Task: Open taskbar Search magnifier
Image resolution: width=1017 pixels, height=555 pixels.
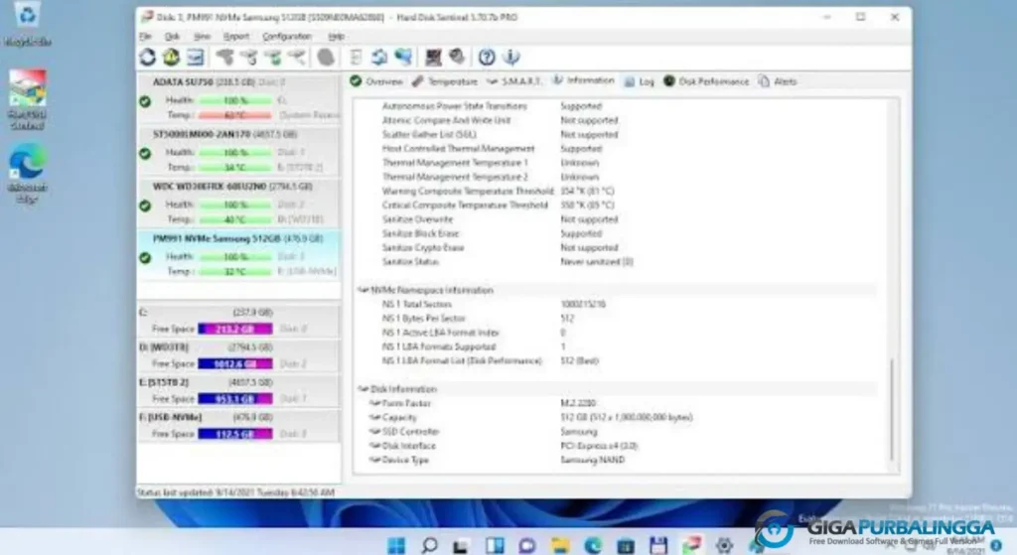Action: point(429,545)
